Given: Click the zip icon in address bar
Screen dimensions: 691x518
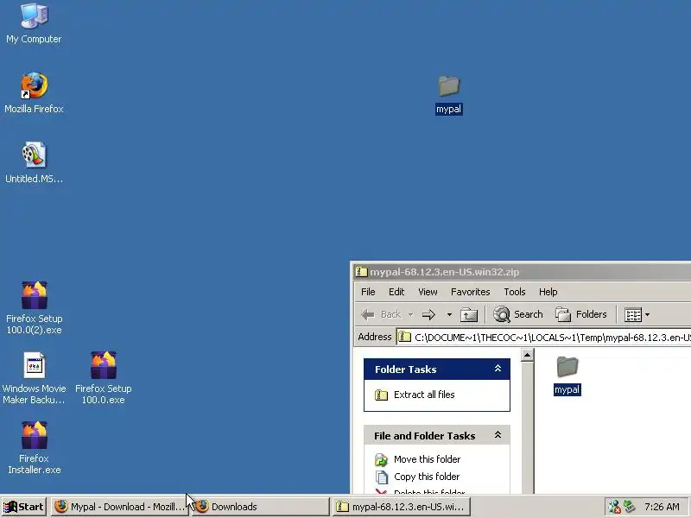Looking at the screenshot, I should point(404,338).
